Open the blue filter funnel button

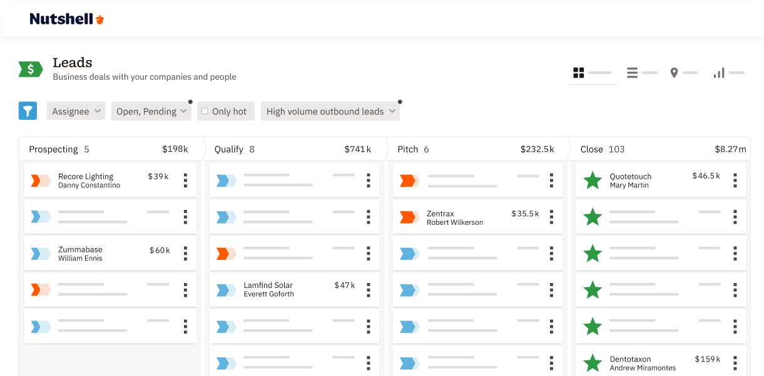(x=28, y=111)
